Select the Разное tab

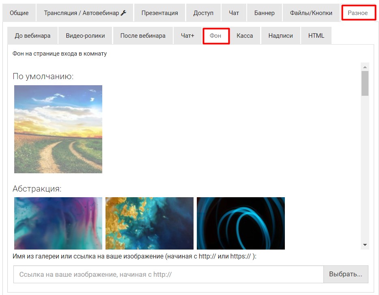pyautogui.click(x=358, y=13)
